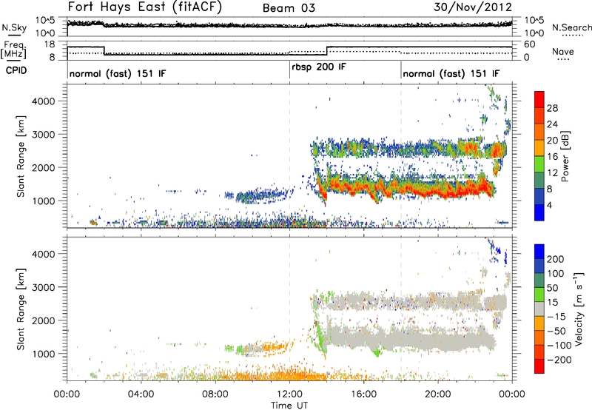Click Velocity colorbar gray segment
592x410 pixels.
(x=539, y=309)
